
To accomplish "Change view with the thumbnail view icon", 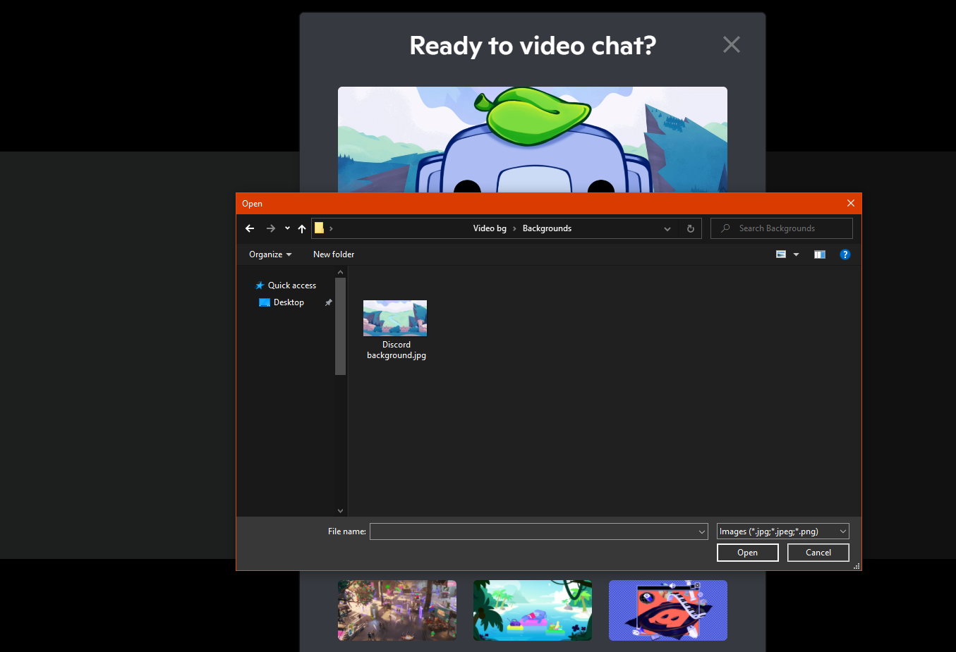I will coord(782,254).
